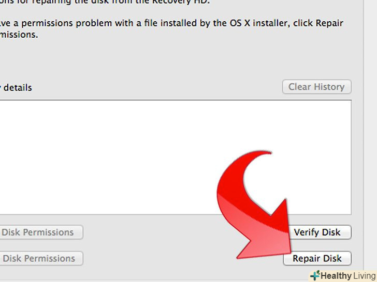Viewport: 377px width, 282px height.
Task: Click the lower Disk Permissions button
Action: click(x=40, y=258)
